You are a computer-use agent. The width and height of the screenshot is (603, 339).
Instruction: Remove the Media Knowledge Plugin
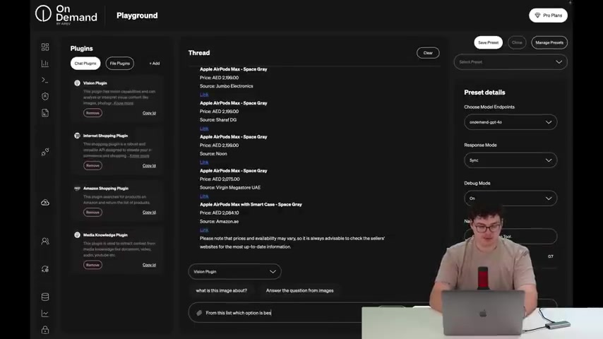coord(92,265)
